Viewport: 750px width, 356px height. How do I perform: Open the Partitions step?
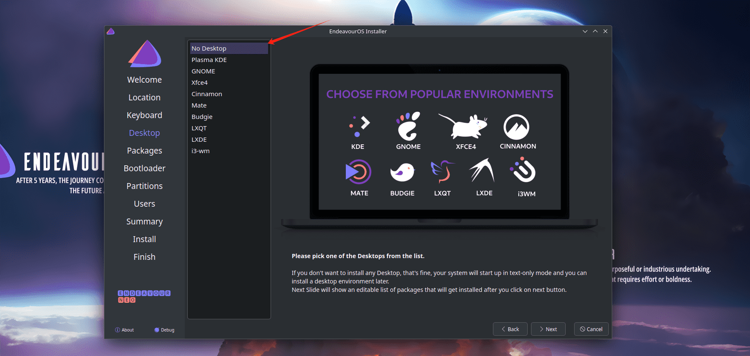145,186
